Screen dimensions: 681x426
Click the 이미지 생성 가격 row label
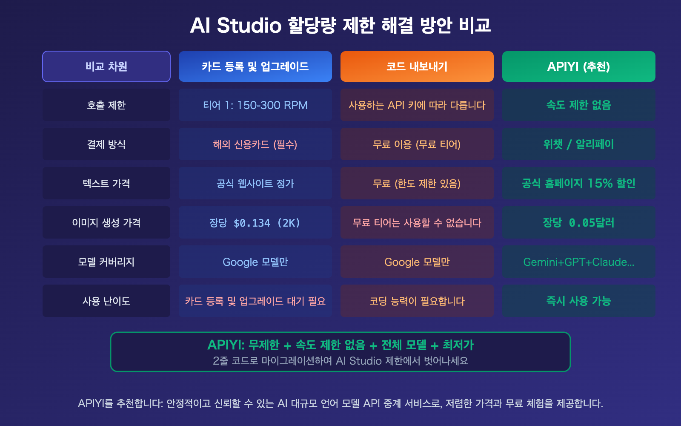(x=106, y=222)
